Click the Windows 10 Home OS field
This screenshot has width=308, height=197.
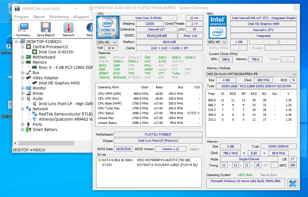[x=245, y=183]
